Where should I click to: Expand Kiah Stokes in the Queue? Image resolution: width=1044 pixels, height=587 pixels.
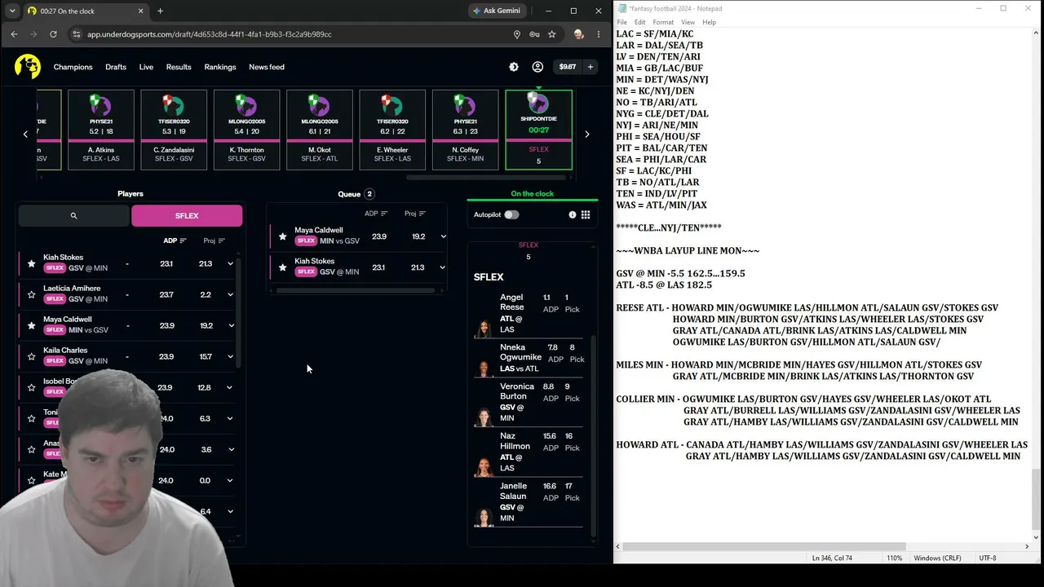click(x=442, y=267)
